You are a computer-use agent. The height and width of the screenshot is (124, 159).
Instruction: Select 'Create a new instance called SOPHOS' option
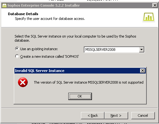pyautogui.click(x=17, y=56)
